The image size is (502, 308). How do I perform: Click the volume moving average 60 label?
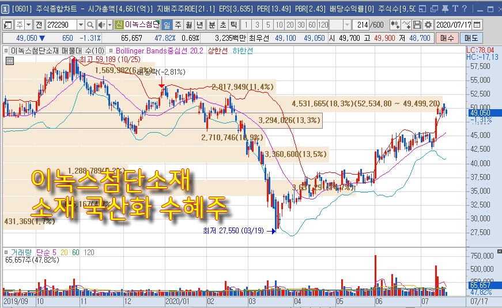tap(76, 252)
